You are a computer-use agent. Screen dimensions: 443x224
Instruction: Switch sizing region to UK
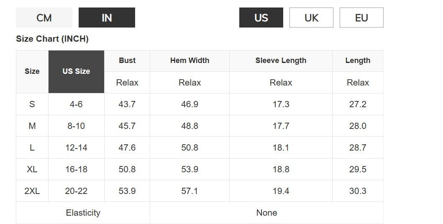pyautogui.click(x=311, y=18)
